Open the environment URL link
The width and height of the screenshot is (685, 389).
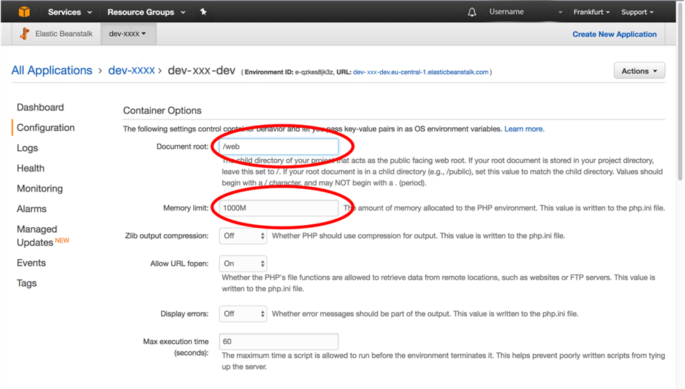tap(420, 72)
